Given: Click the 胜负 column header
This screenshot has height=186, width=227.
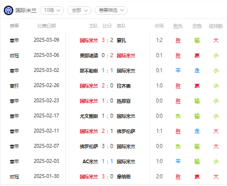Looking at the screenshot, I should tap(178, 26).
